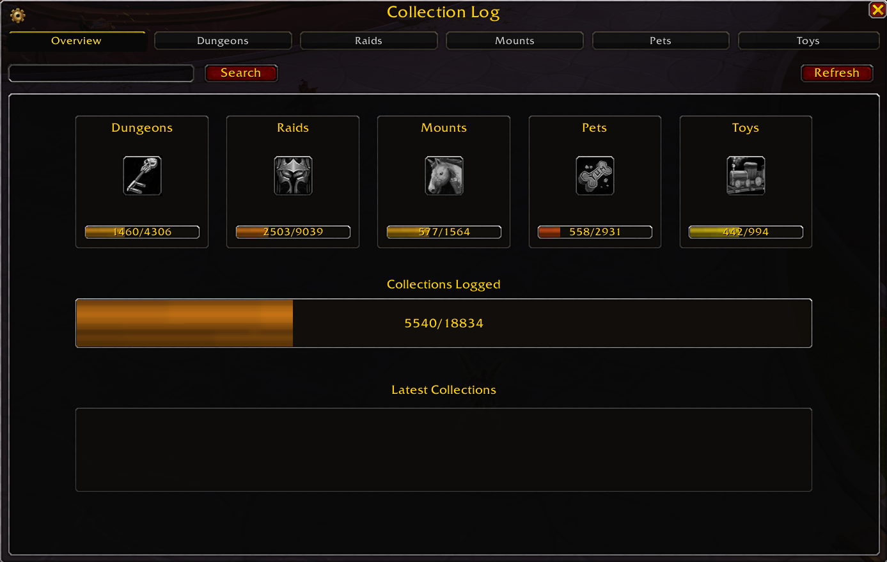Click the Pets bone icon

[x=595, y=175]
